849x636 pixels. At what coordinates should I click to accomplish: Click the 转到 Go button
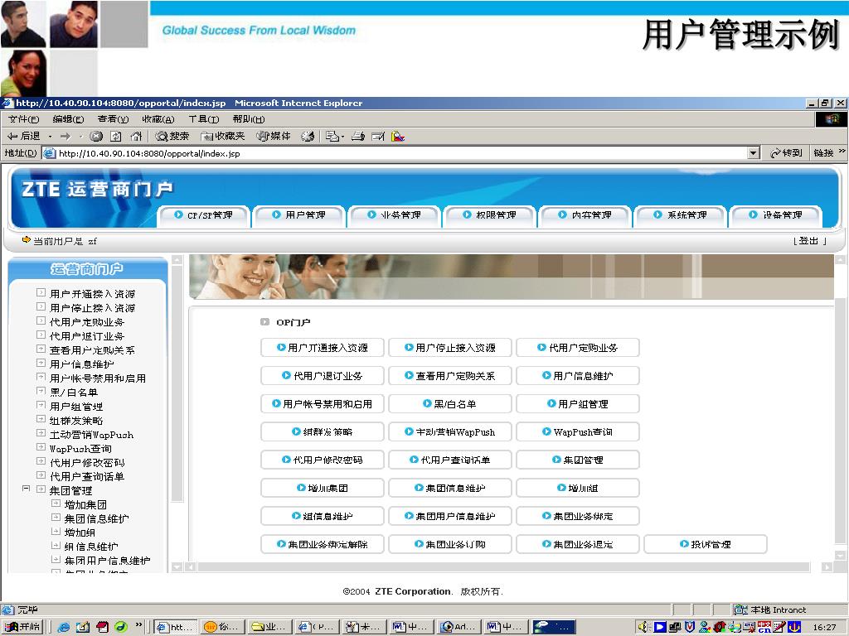786,153
